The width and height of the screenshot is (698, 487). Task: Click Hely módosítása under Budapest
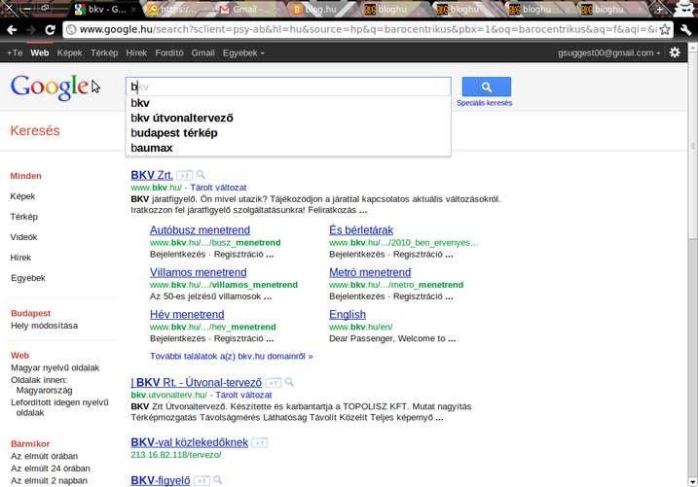point(44,326)
